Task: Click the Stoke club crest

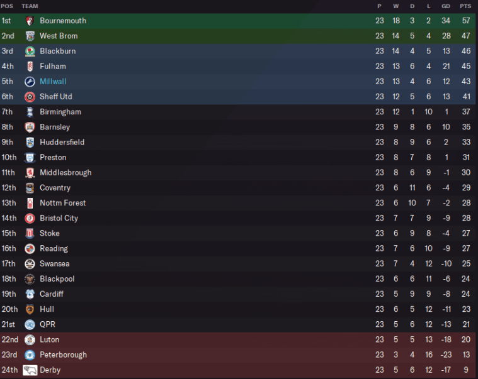Action: point(30,233)
